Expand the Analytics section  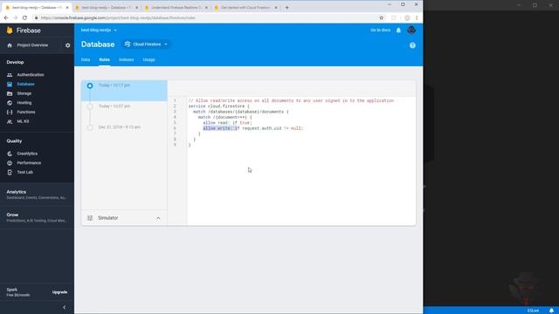tap(37, 195)
